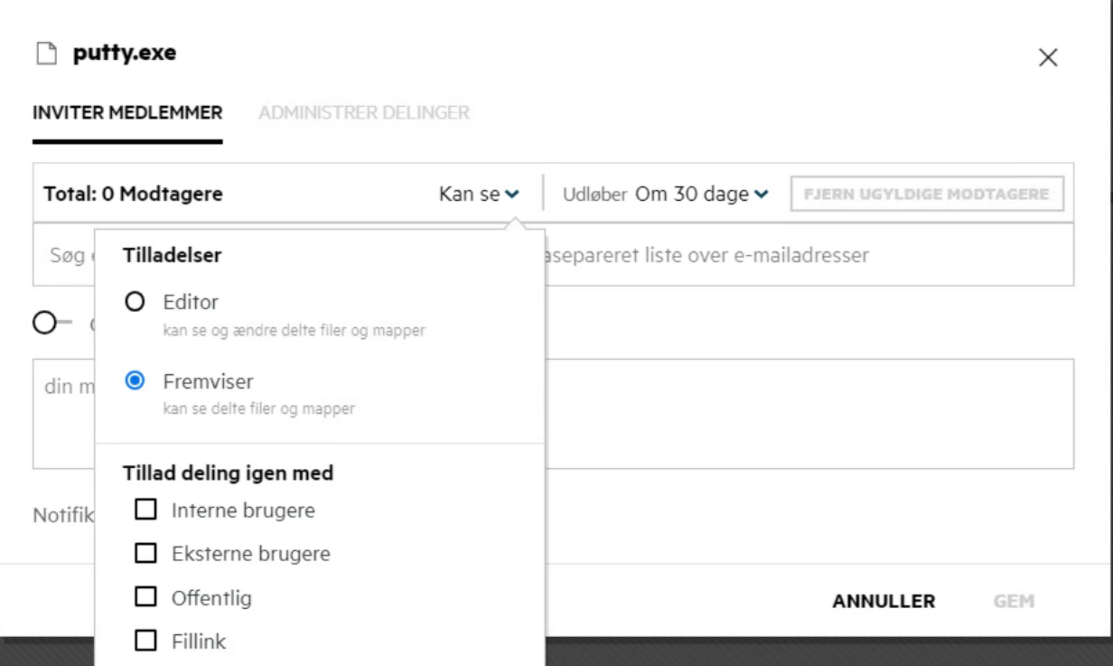Enable the Fillink checkbox
Viewport: 1113px width, 666px height.
click(146, 641)
